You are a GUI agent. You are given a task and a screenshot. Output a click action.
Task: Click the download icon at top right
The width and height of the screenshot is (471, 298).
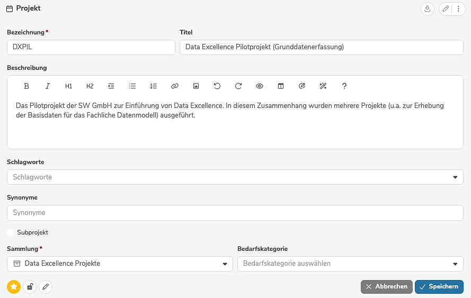click(427, 9)
